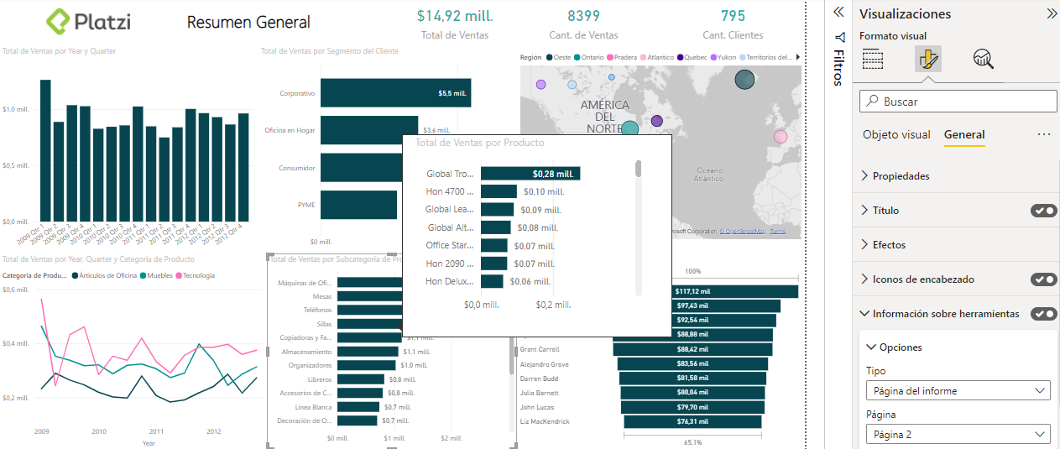Advance the Región legend with the arrow
The image size is (1060, 449).
pyautogui.click(x=797, y=57)
